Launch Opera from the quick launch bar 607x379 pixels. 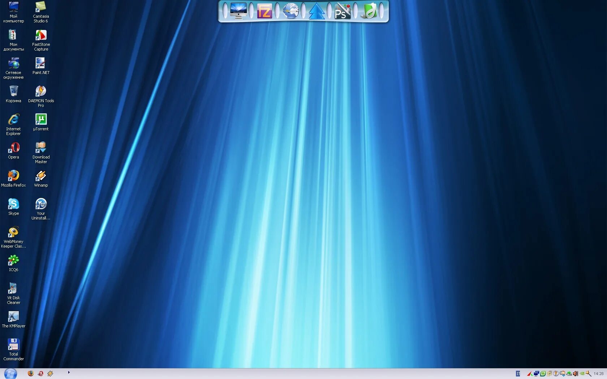[x=40, y=374]
